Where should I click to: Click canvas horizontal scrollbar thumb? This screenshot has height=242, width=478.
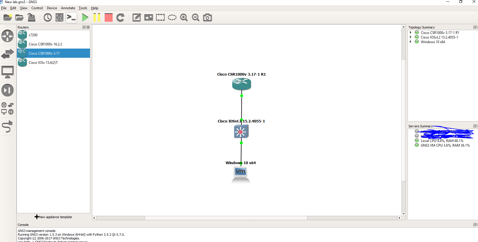(x=226, y=218)
